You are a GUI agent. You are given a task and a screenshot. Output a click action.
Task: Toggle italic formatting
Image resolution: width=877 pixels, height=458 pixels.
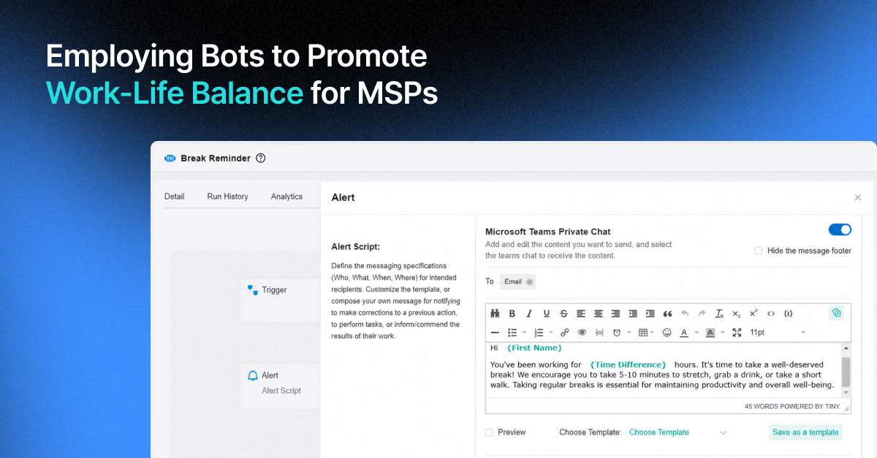coord(529,313)
